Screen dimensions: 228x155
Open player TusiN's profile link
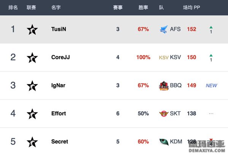click(x=59, y=29)
